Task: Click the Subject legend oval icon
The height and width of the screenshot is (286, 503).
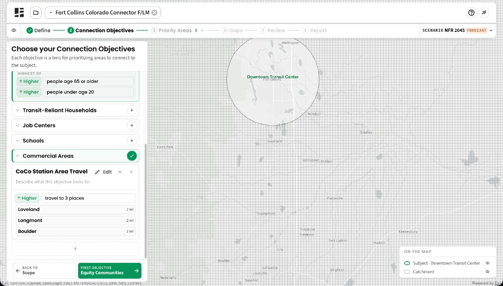Action: pyautogui.click(x=407, y=263)
